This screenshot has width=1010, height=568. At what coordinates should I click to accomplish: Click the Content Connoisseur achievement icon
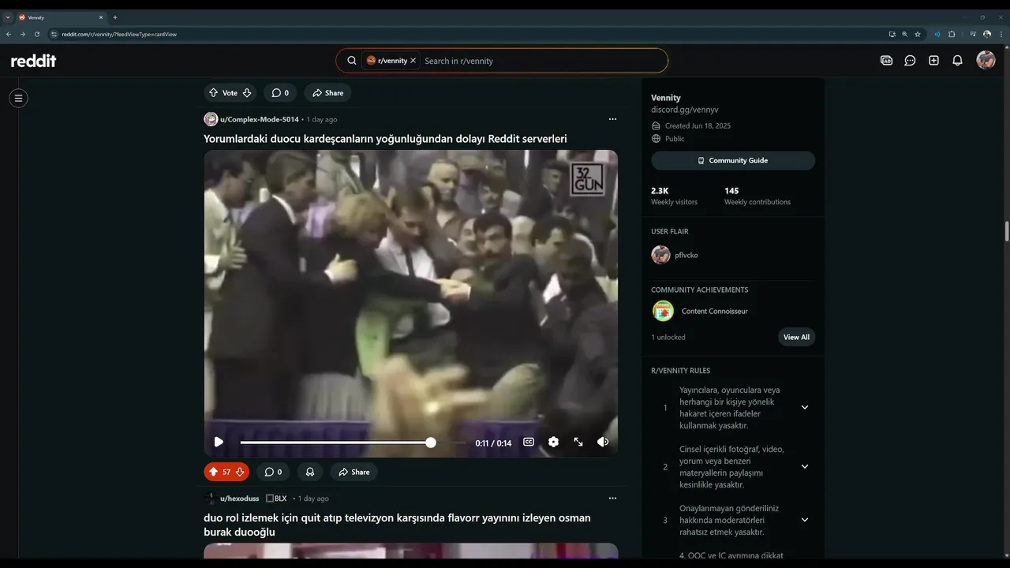663,311
